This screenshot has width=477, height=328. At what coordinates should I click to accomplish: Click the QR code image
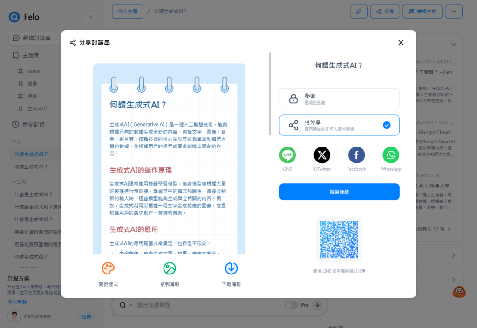click(x=339, y=240)
